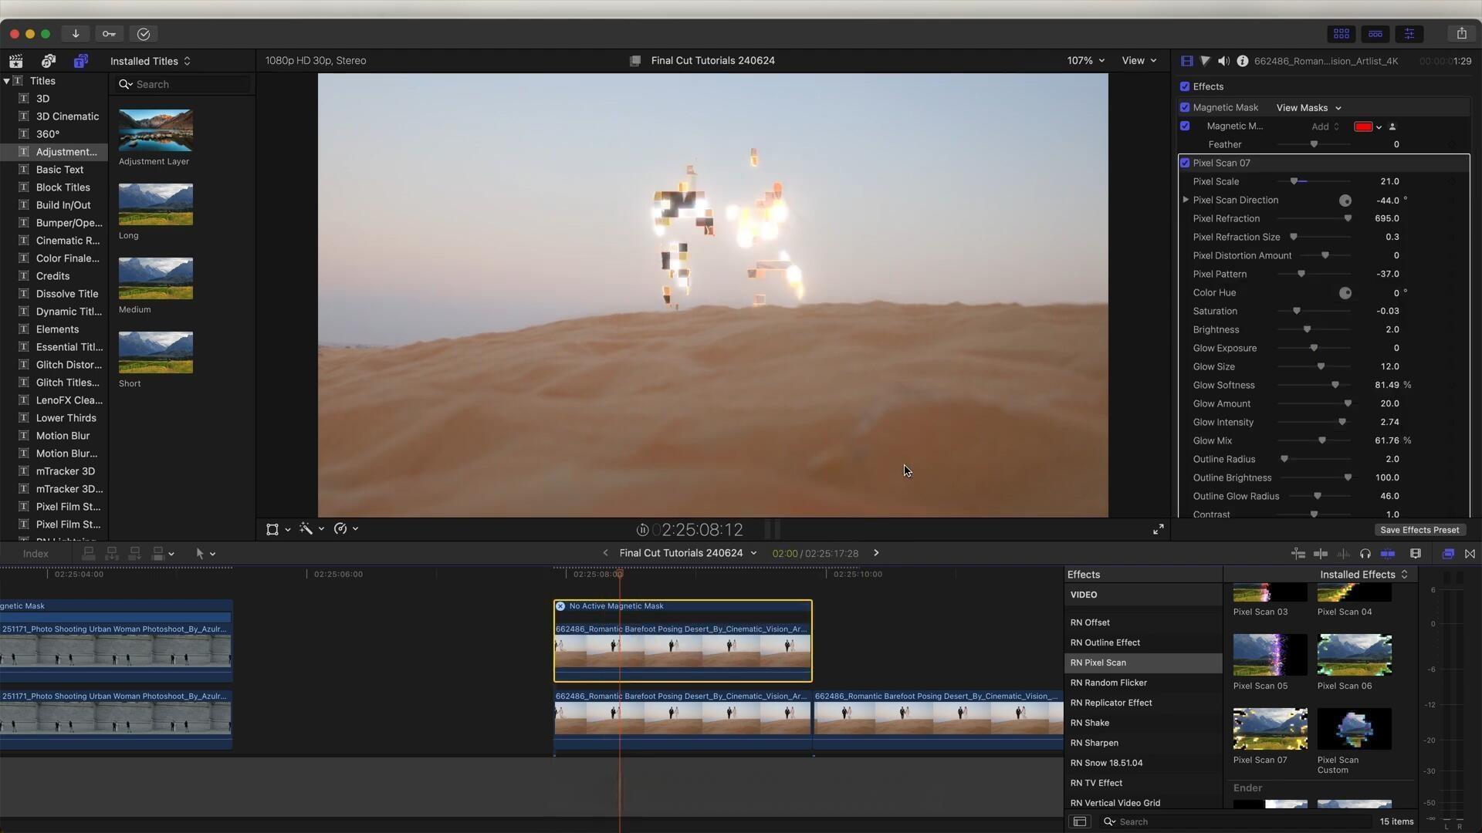Enable solo with the headphones icon
Screen dimensions: 1482x833
tap(1365, 553)
